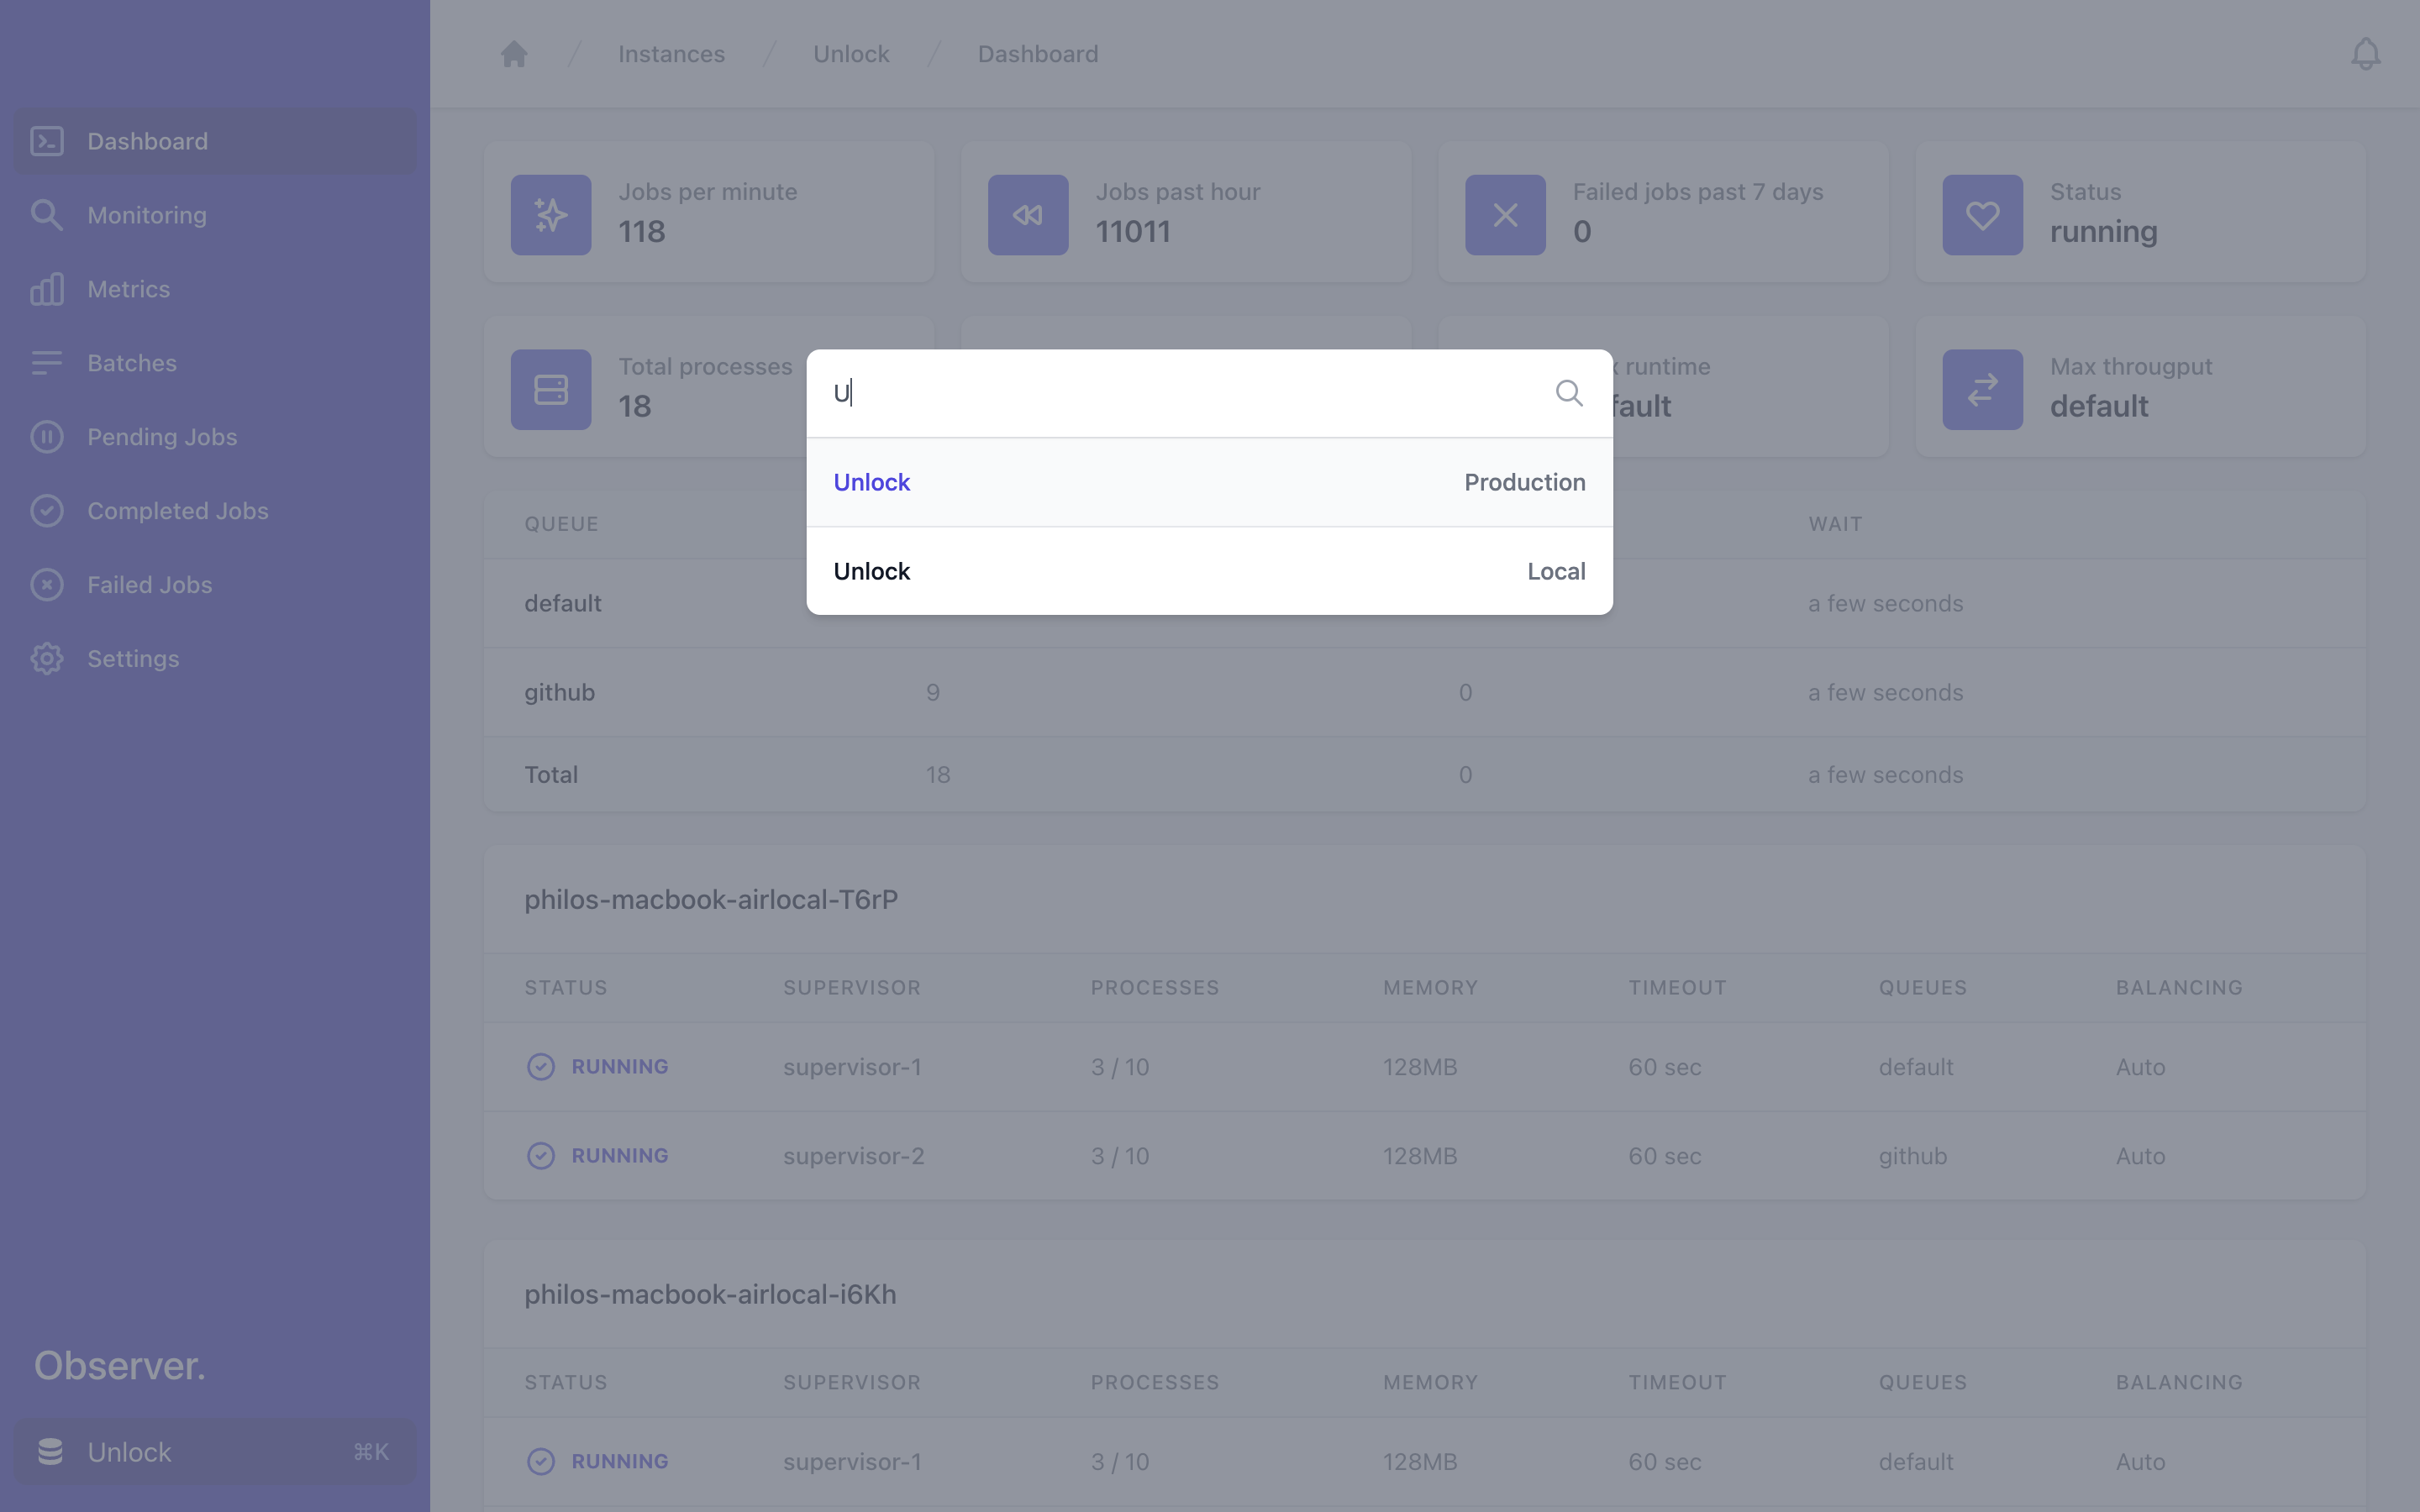This screenshot has width=2420, height=1512.
Task: Click the Total processes server icon
Action: [551, 390]
